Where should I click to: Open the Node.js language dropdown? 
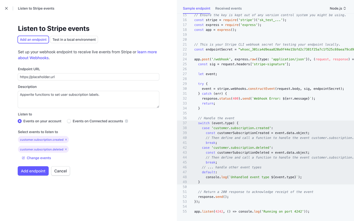point(338,8)
